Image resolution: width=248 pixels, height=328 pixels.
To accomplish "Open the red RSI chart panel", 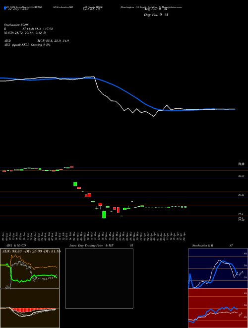I will 218,308.
